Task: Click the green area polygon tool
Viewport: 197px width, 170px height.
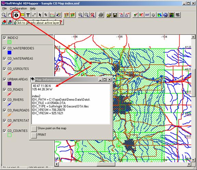Action: pos(52,15)
